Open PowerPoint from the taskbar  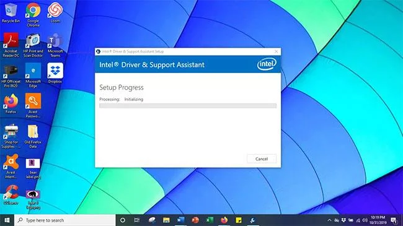[x=195, y=220]
